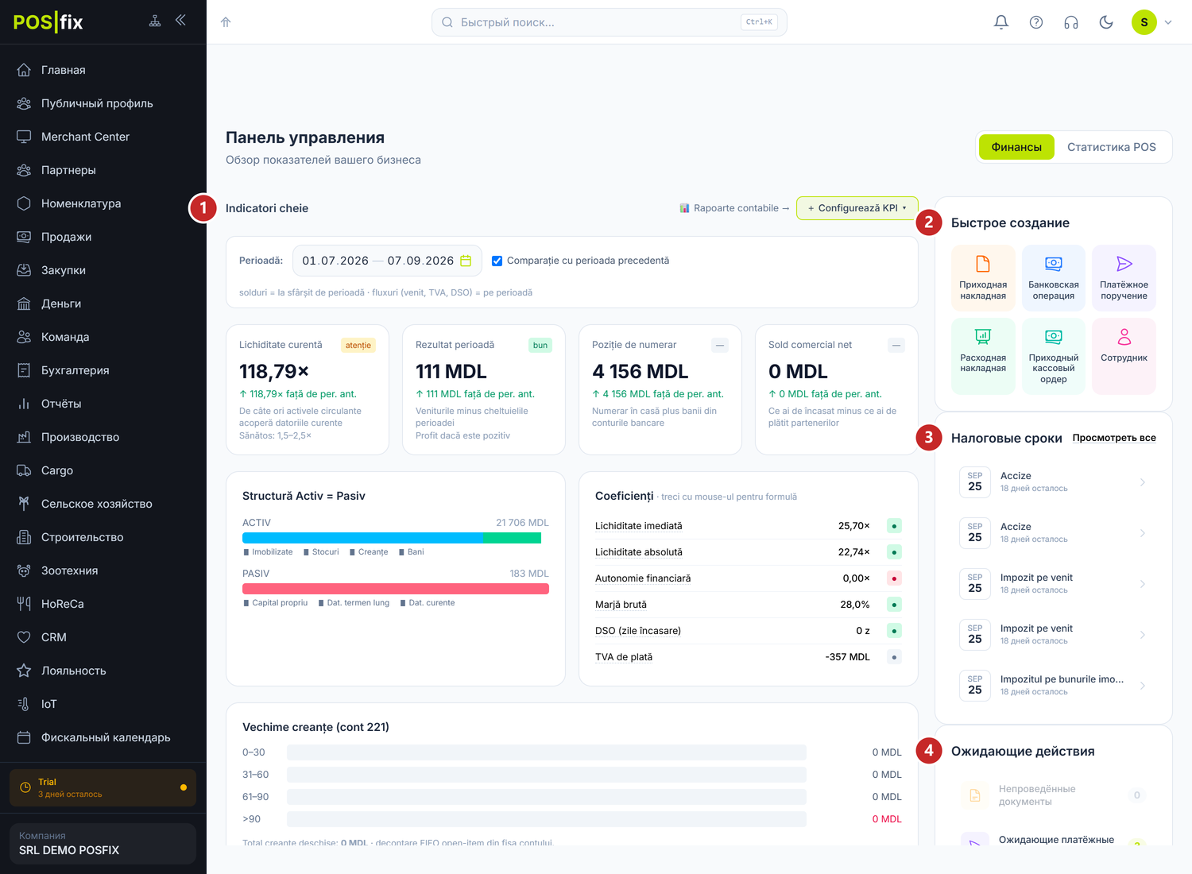1192x874 pixels.
Task: Switch to Статистика POS view
Action: (x=1111, y=147)
